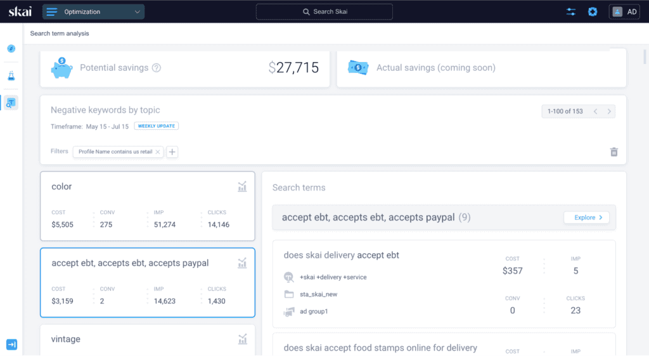
Task: Click the Skai logo
Action: 20,11
